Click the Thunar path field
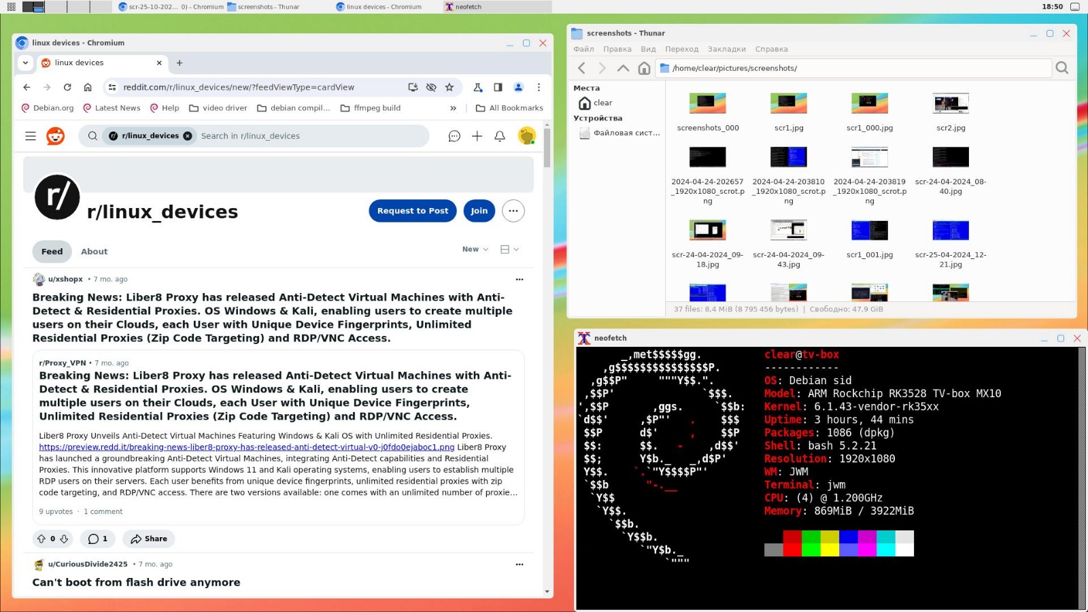 pos(855,68)
